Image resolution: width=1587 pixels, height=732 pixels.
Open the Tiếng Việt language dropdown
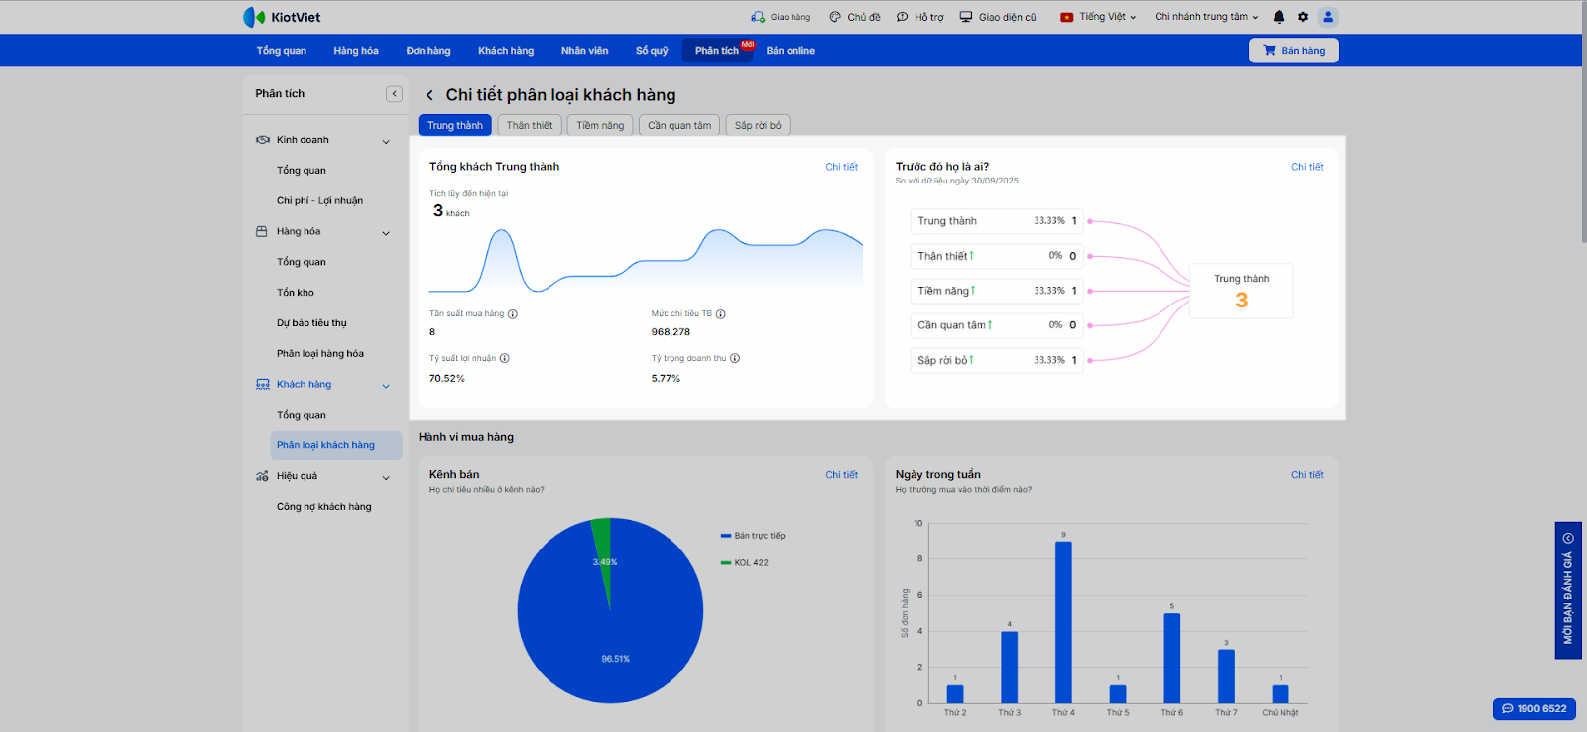(1099, 17)
